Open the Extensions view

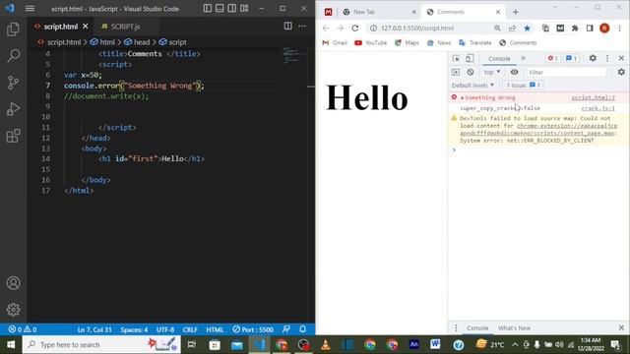[x=13, y=136]
